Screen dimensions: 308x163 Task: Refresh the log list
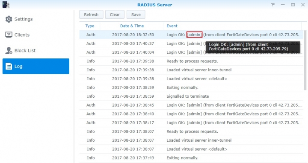[x=91, y=15]
